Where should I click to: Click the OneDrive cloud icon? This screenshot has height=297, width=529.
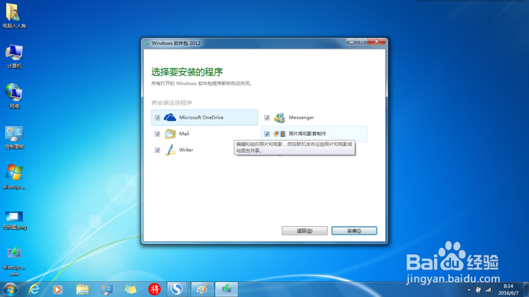click(x=170, y=117)
